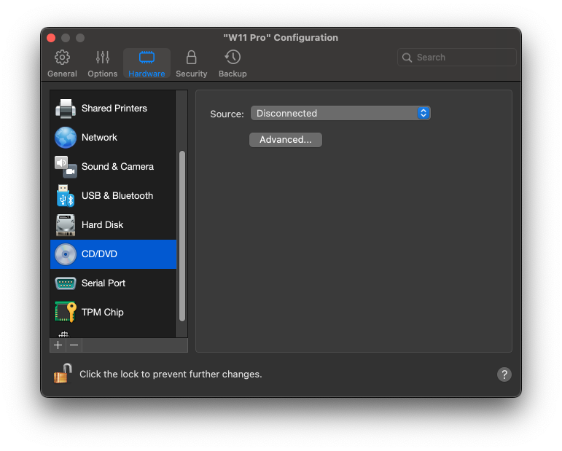This screenshot has height=451, width=562.
Task: Remove selected device with minus button
Action: click(x=74, y=345)
